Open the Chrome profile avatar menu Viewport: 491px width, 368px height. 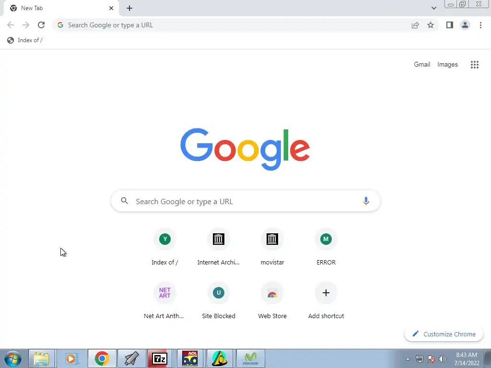pos(465,25)
